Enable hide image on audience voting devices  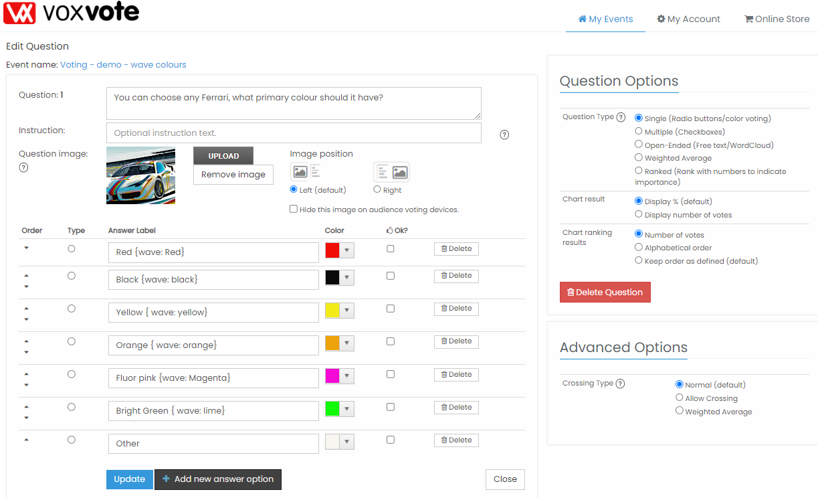pyautogui.click(x=294, y=209)
